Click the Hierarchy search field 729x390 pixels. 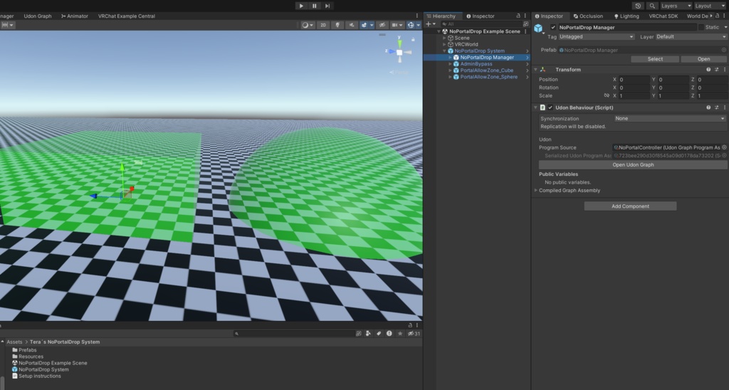click(x=482, y=23)
